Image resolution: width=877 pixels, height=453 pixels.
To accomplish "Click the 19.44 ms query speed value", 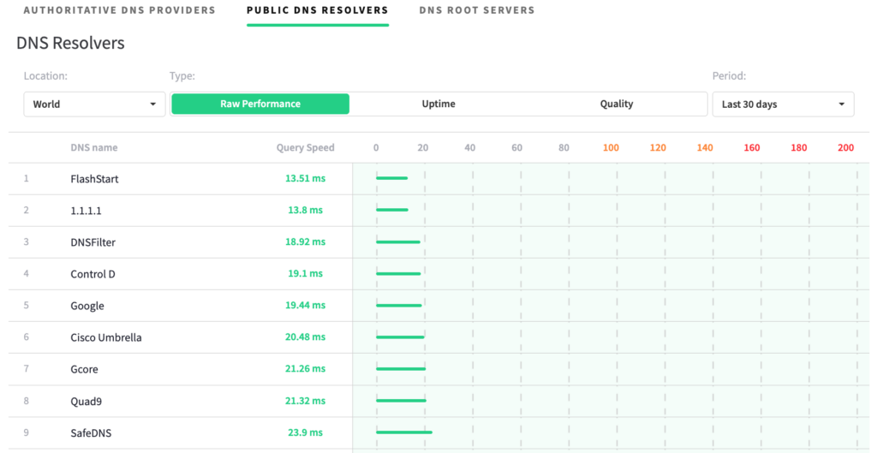I will pyautogui.click(x=306, y=306).
